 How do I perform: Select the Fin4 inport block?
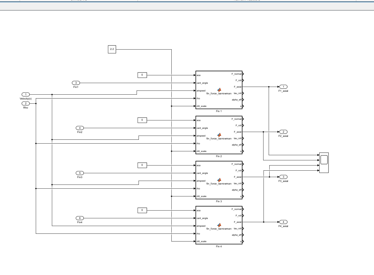pos(80,218)
